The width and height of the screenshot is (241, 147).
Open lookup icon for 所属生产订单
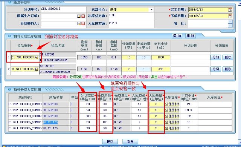pyautogui.click(x=79, y=16)
